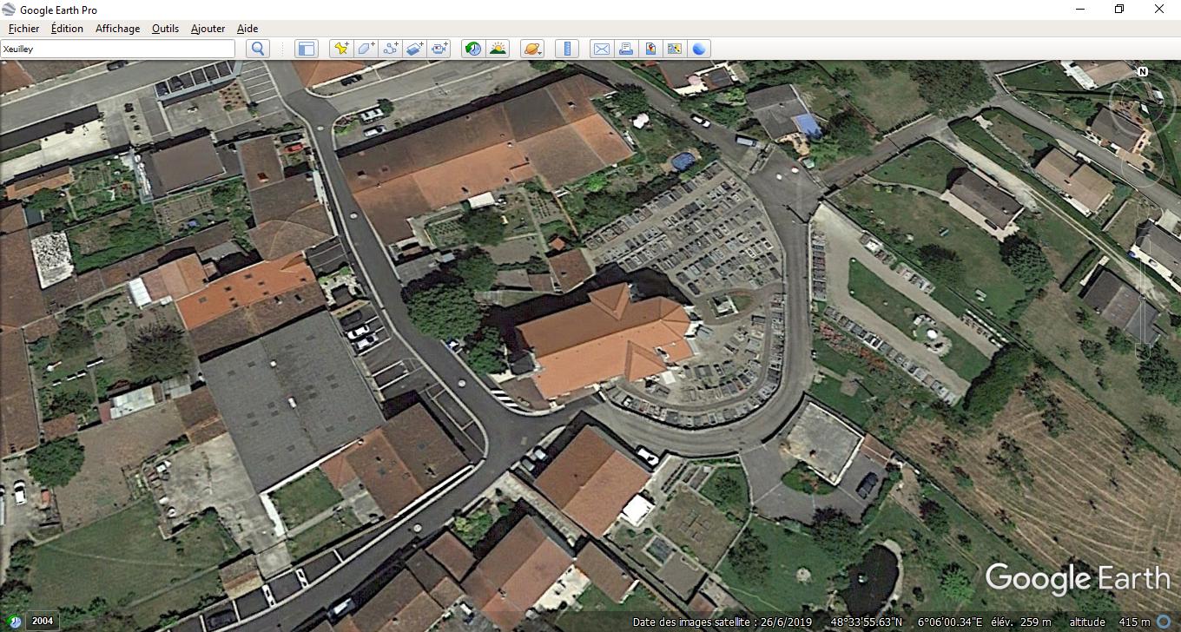Save image toolbar icon
This screenshot has width=1181, height=632.
650,49
